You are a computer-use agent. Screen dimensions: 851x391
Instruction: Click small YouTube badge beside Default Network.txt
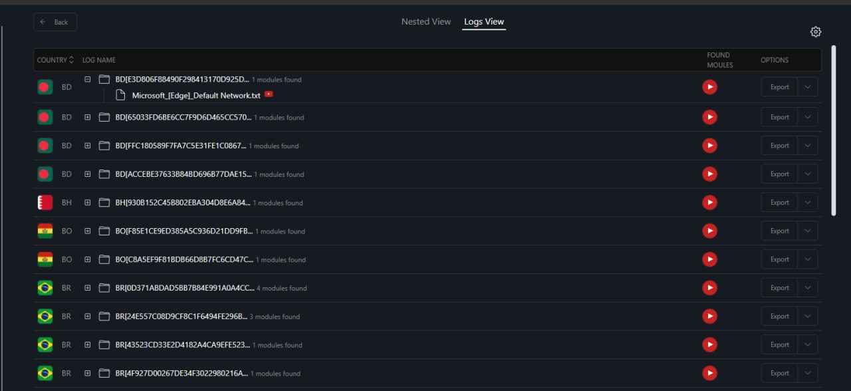click(x=269, y=94)
